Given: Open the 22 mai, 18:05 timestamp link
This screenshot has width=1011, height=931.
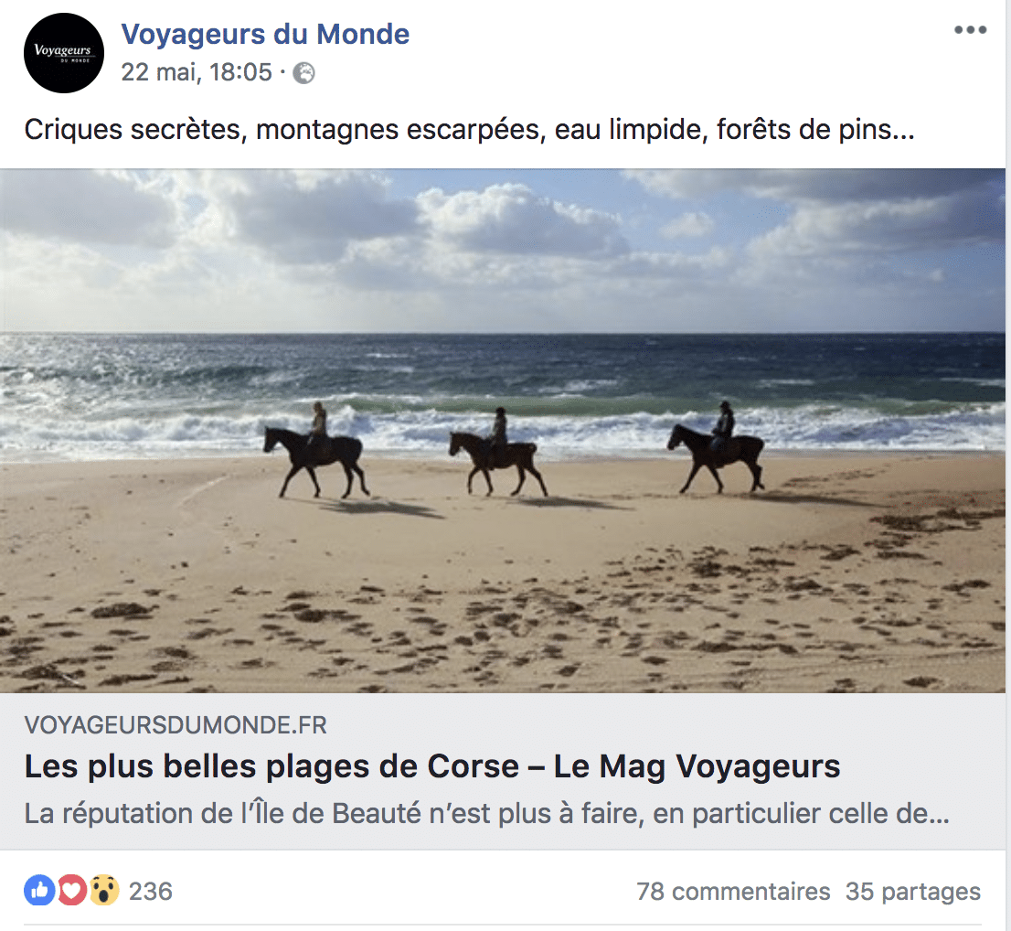Looking at the screenshot, I should 197,72.
